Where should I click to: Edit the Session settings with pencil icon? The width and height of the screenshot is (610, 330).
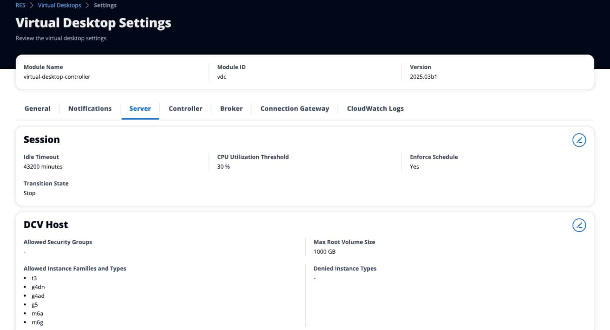(x=579, y=140)
